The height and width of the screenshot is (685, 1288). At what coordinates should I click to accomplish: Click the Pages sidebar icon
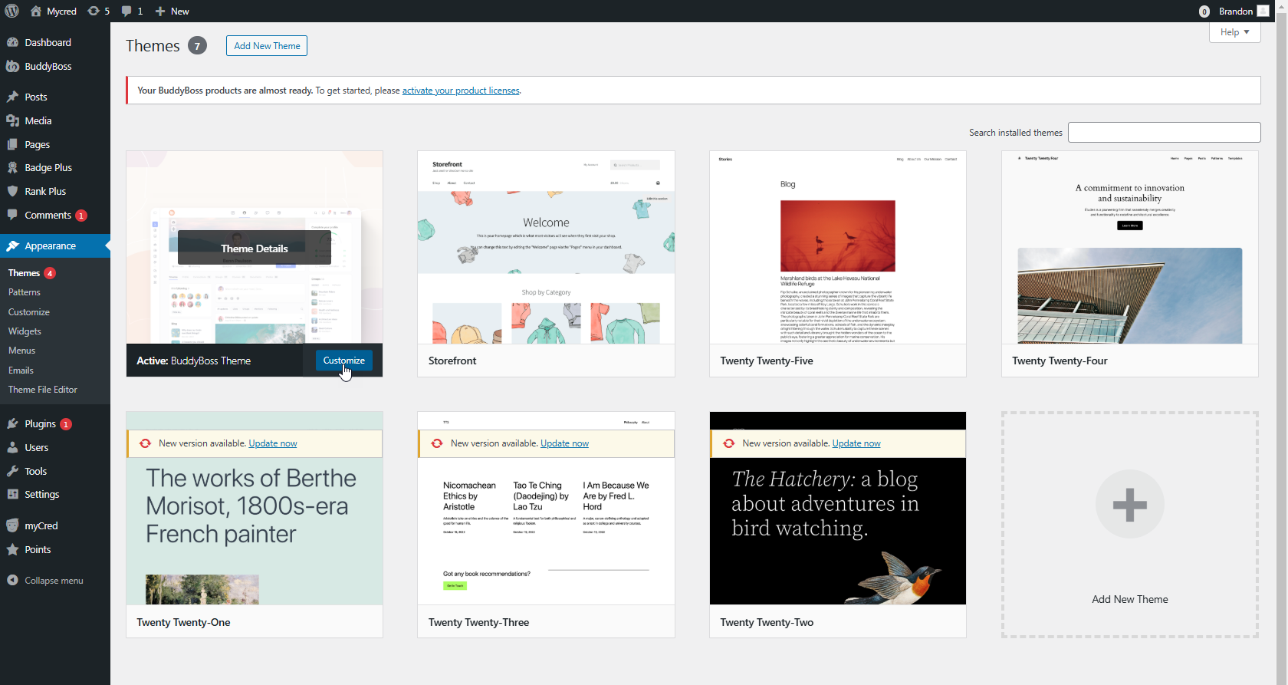click(x=12, y=144)
